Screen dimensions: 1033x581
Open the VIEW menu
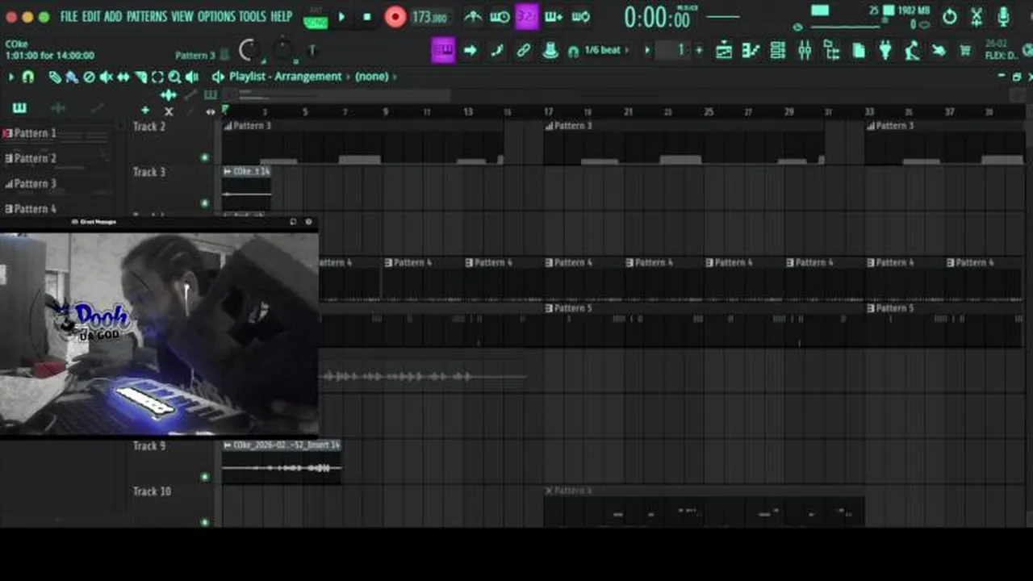(182, 16)
